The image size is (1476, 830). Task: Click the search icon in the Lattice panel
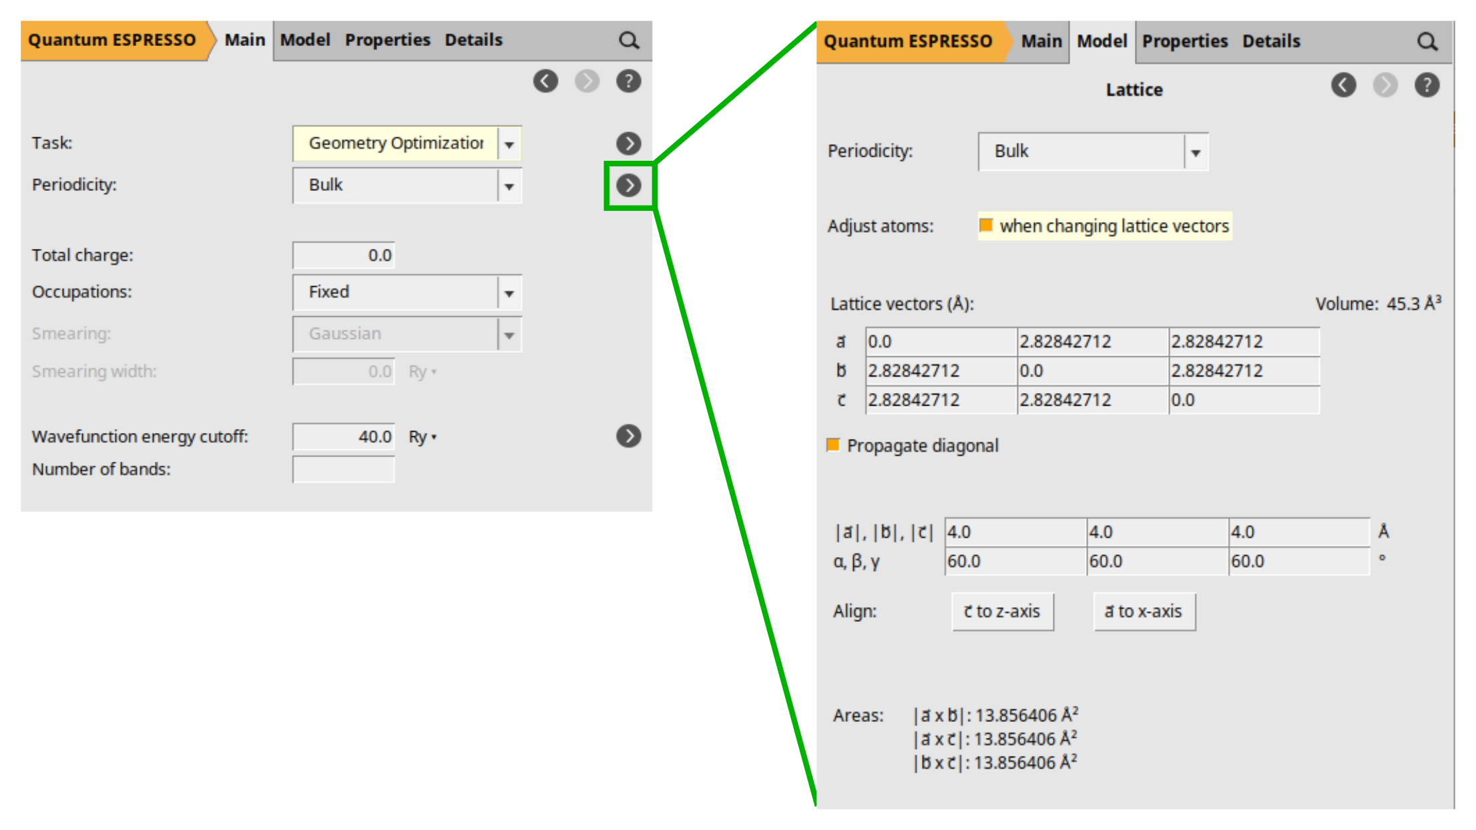(x=1427, y=41)
